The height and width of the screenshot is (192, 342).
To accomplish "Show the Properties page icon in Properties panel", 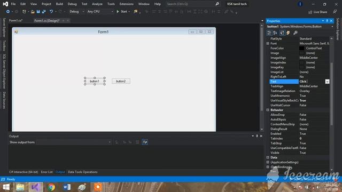I will [282, 33].
